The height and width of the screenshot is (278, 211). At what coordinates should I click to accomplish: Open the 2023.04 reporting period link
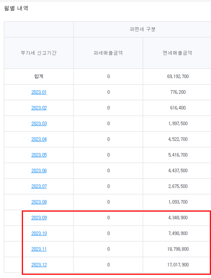[39, 139]
